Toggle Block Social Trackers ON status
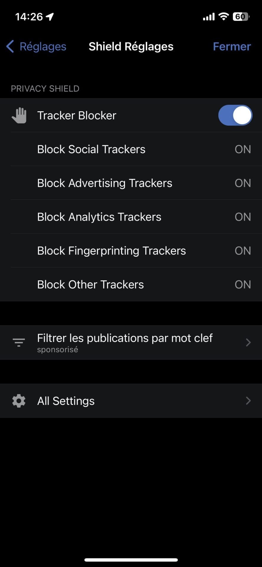Image resolution: width=262 pixels, height=567 pixels. coord(243,149)
